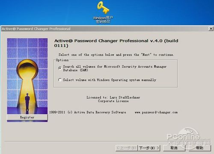
Task: Go to next step with 下一步 button
Action: tap(149, 148)
